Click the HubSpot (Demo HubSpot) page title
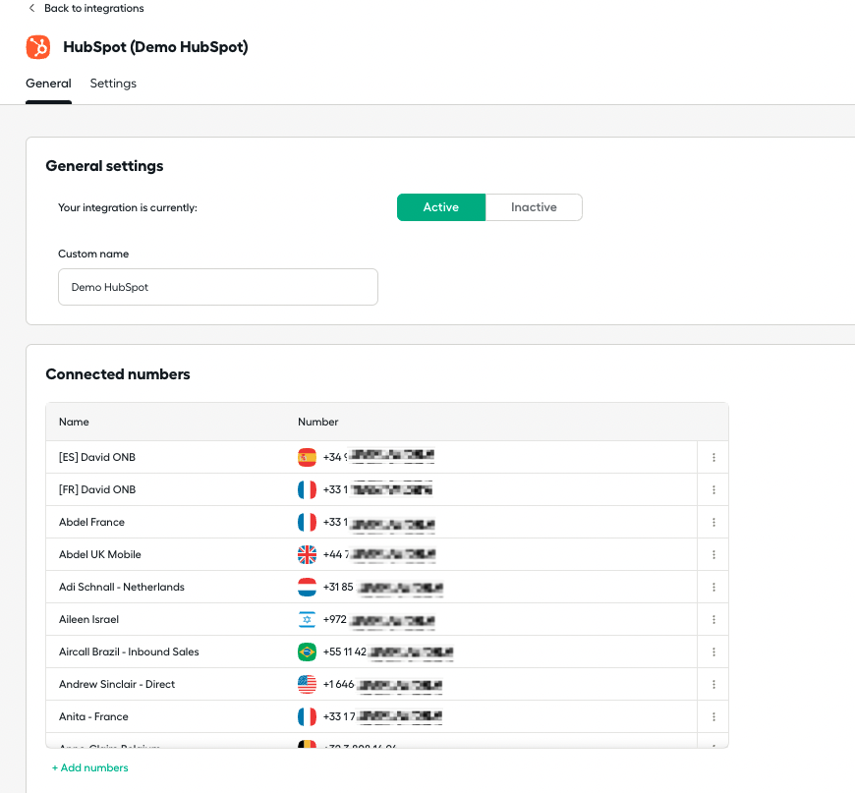Image resolution: width=855 pixels, height=793 pixels. click(155, 47)
